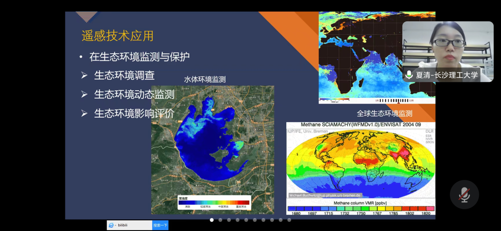Click the Methane column VMR color scale
The image size is (501, 231).
tap(361, 209)
